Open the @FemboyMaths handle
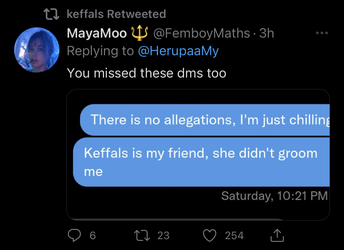 [201, 33]
